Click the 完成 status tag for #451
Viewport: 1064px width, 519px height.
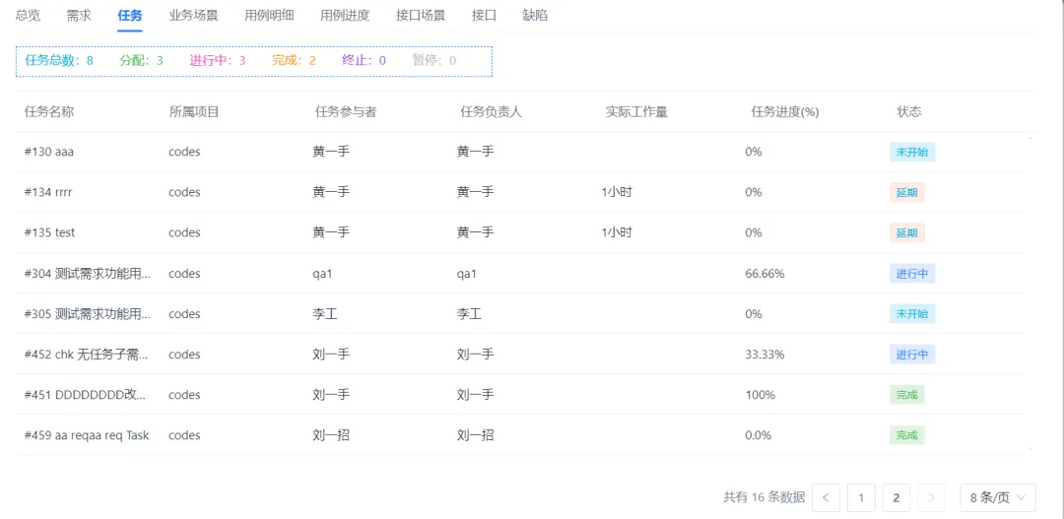coord(906,395)
